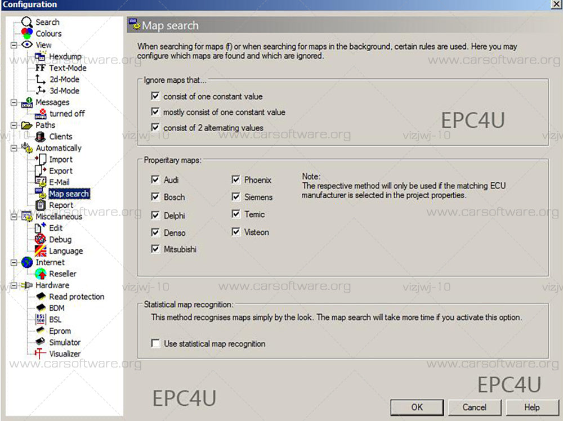The width and height of the screenshot is (563, 421).
Task: Click the Paths folder icon
Action: tap(27, 126)
